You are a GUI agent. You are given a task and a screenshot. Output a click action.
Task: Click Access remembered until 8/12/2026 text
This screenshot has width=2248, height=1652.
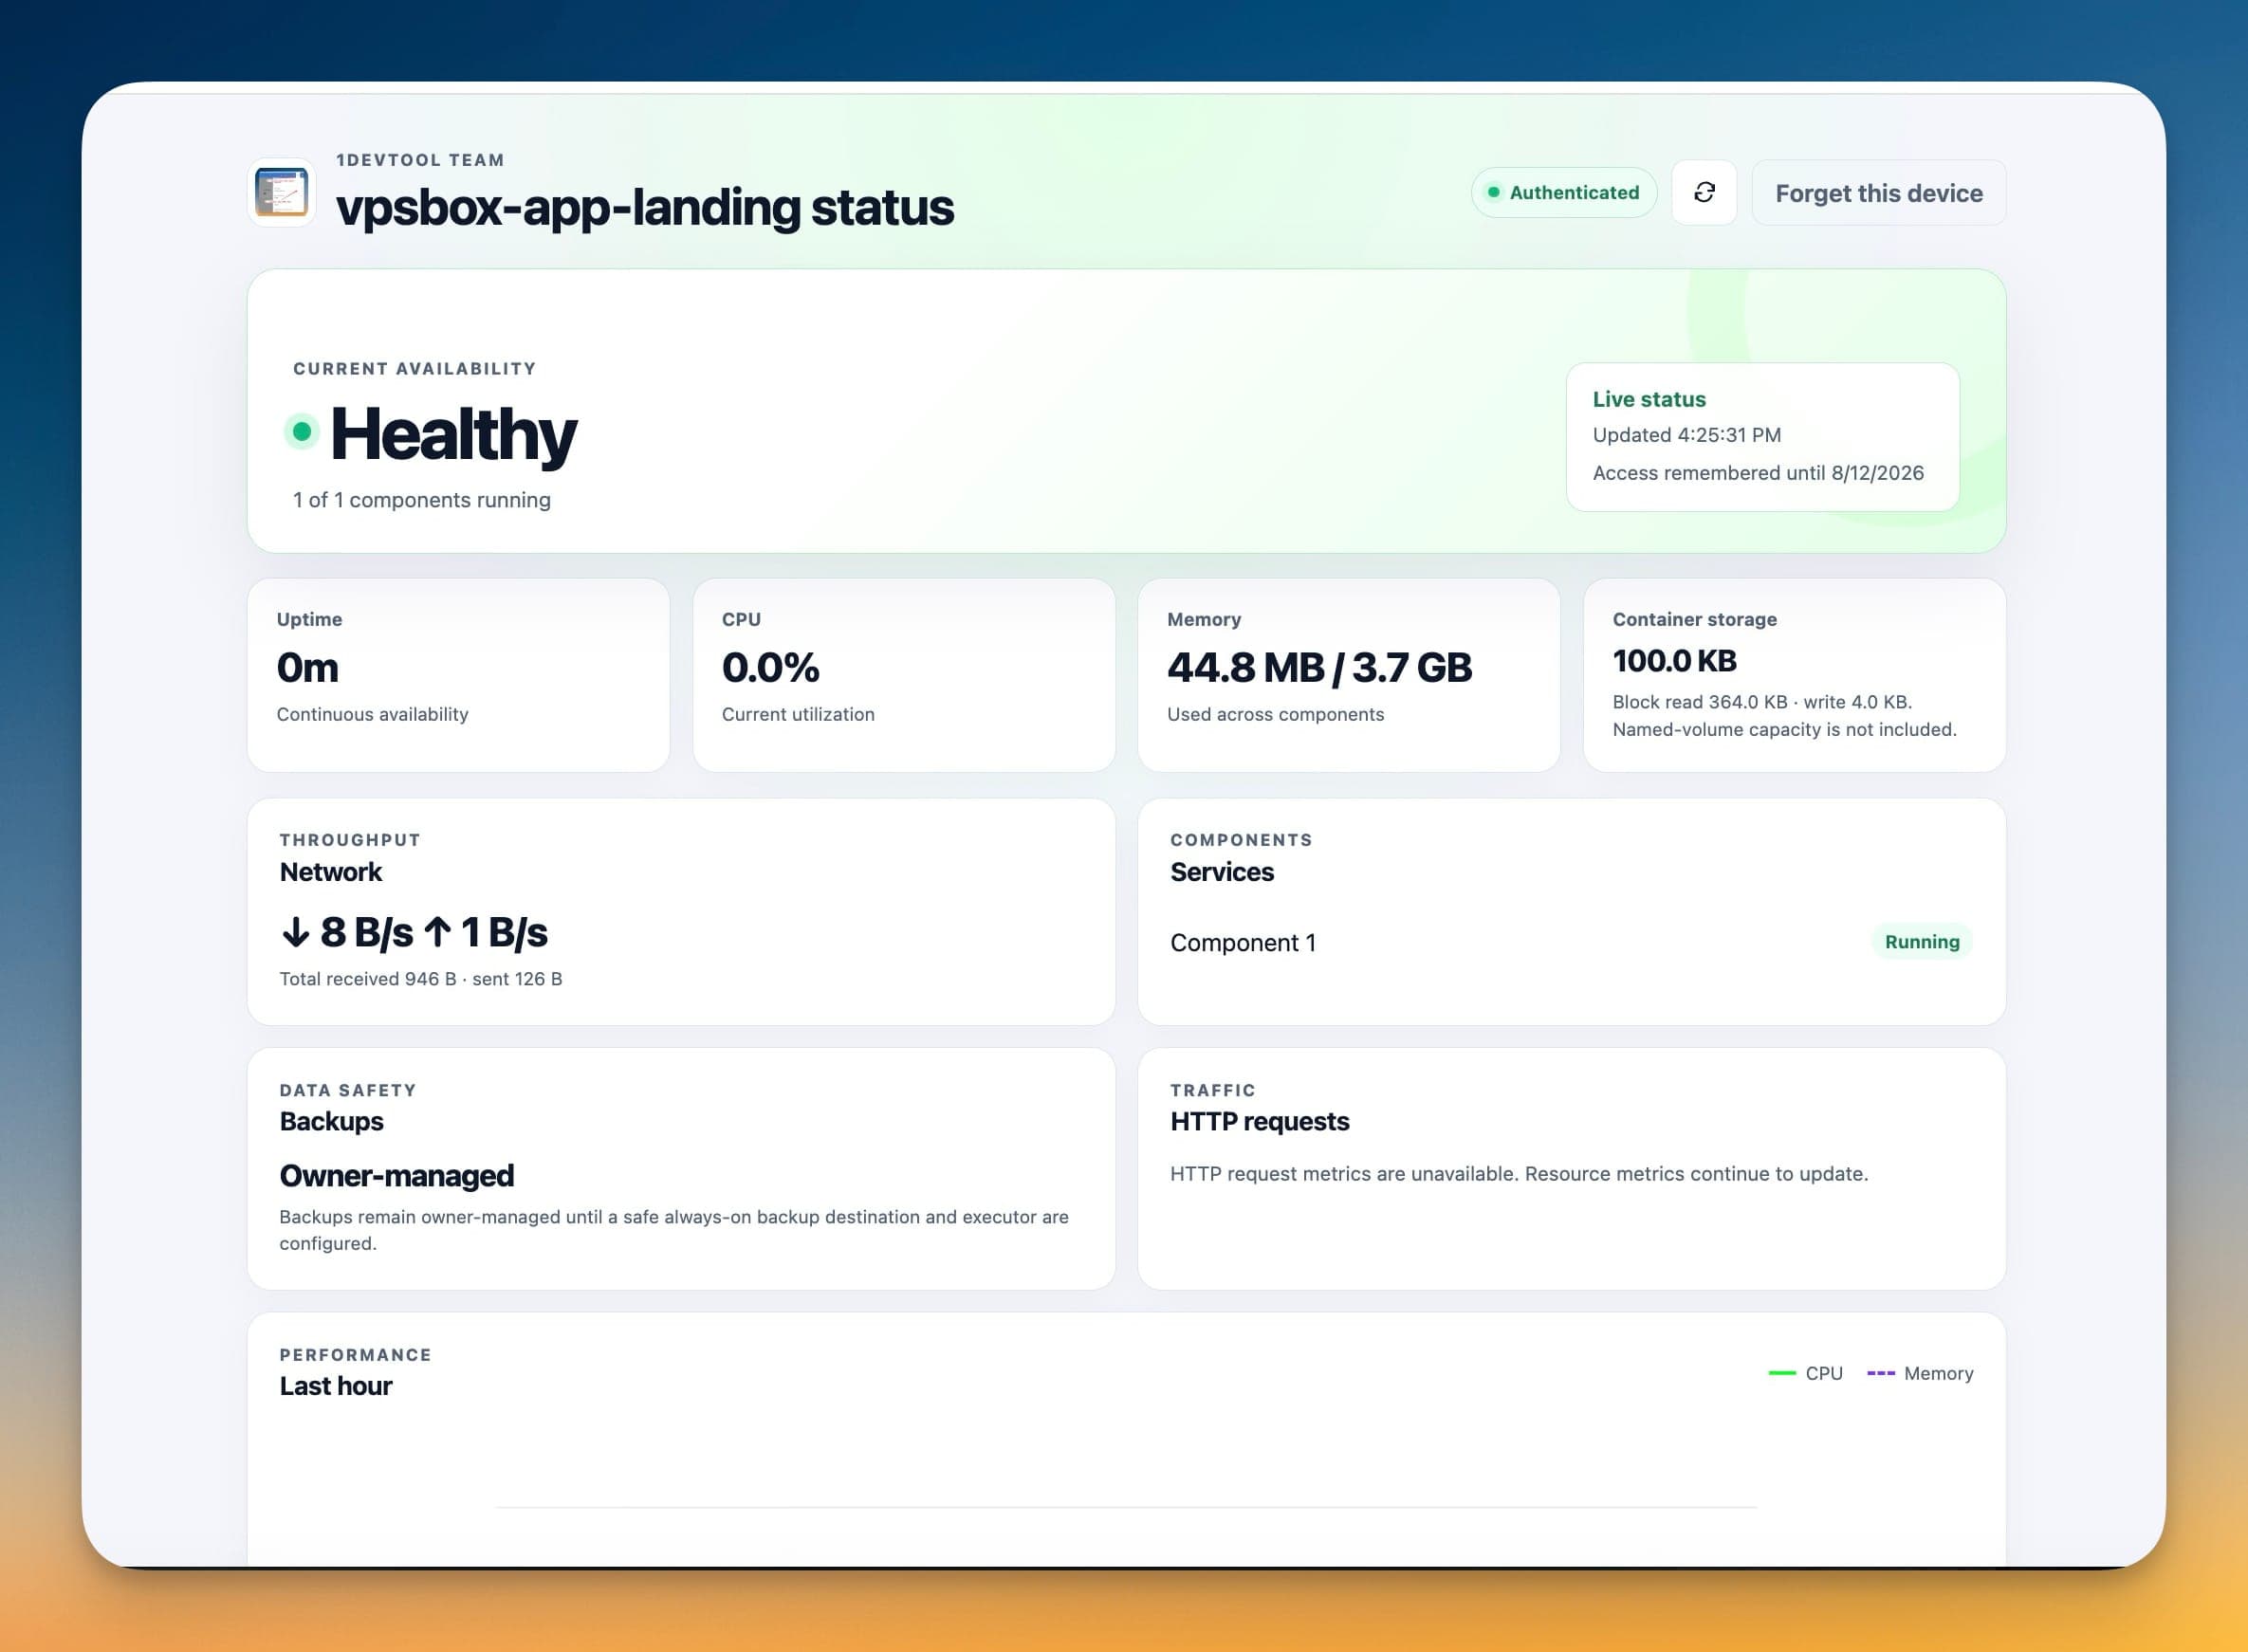tap(1758, 473)
